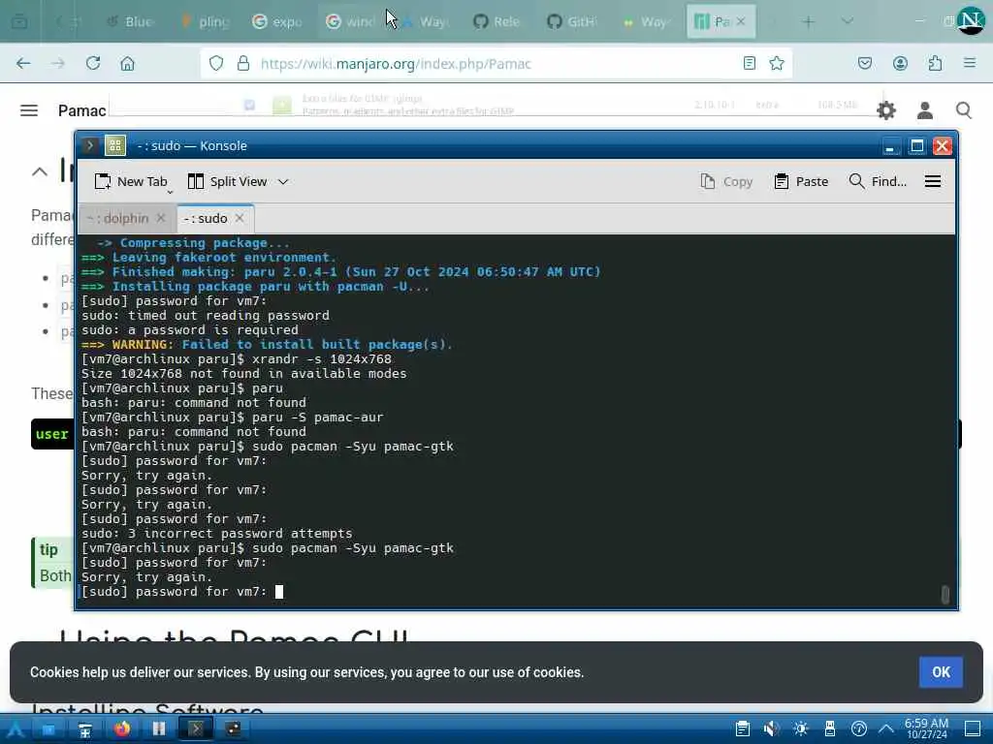Go back in Firefox browser history
The width and height of the screenshot is (993, 744).
tap(23, 63)
